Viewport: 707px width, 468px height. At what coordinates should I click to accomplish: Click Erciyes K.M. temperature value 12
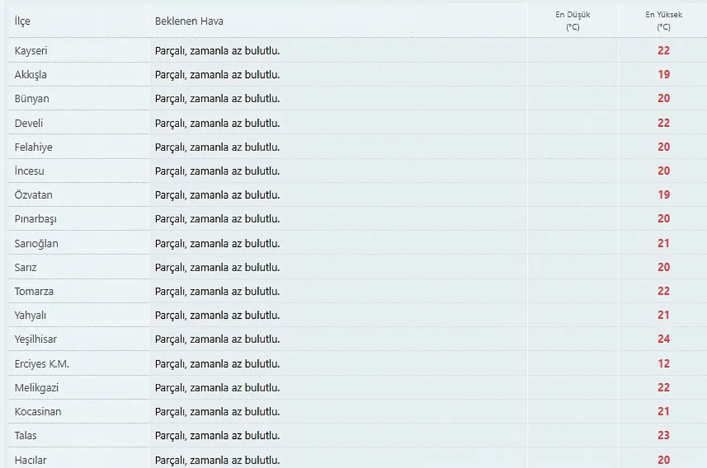pyautogui.click(x=663, y=364)
